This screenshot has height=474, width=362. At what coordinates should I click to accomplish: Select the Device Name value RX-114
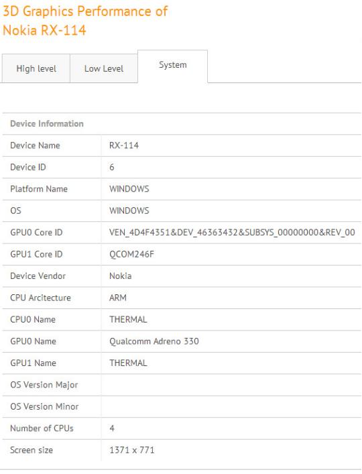(x=124, y=145)
